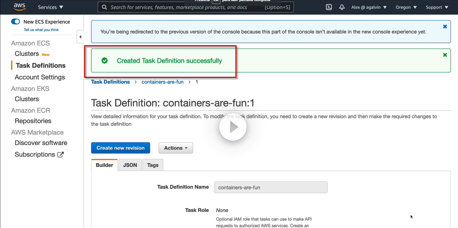Image resolution: width=458 pixels, height=228 pixels.
Task: Switch to the Tags tab
Action: coord(153,165)
